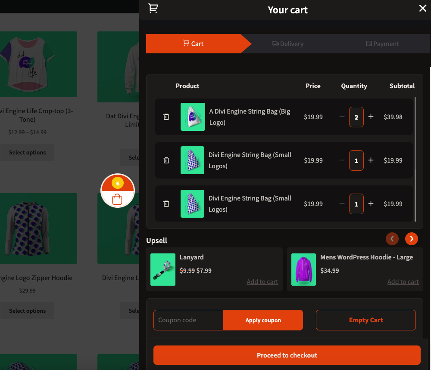Click the Big Logo string bag thumbnail
The width and height of the screenshot is (431, 370).
[193, 117]
